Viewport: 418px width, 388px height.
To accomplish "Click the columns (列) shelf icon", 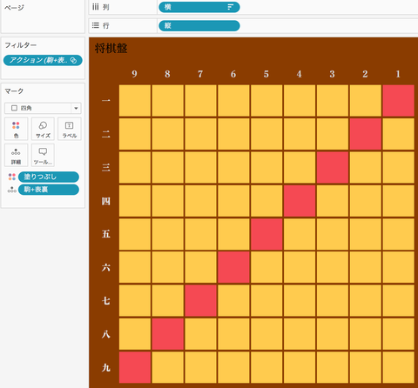I will (x=96, y=7).
